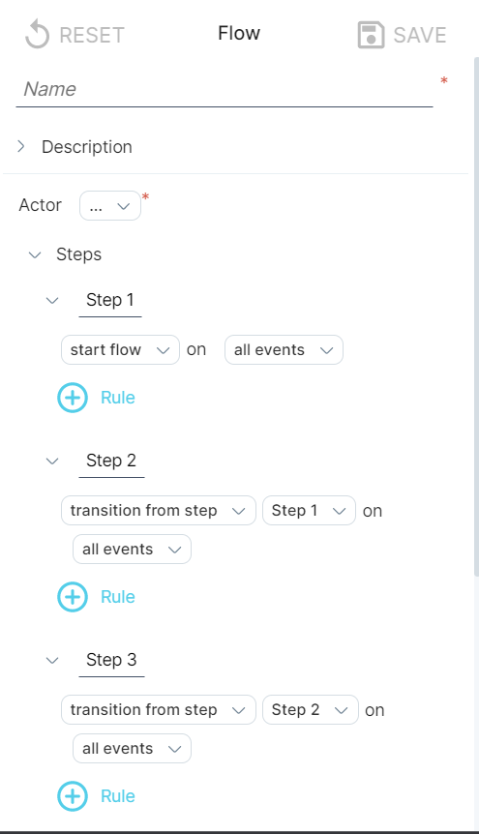This screenshot has height=834, width=479.
Task: Click the Reset circular arrow icon
Action: (37, 35)
